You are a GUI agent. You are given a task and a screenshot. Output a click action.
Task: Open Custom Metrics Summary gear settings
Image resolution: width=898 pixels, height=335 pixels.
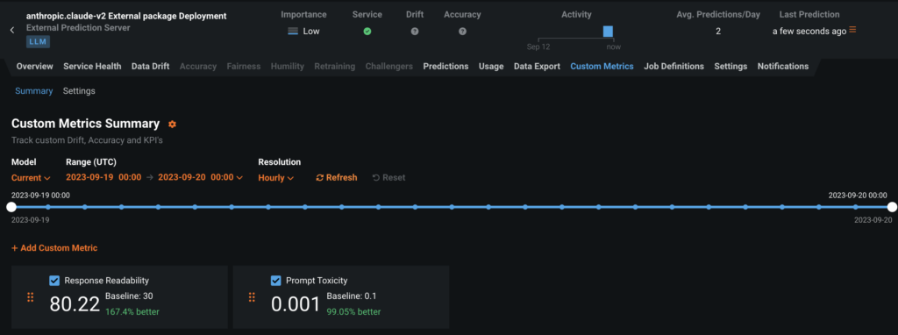[x=172, y=125]
